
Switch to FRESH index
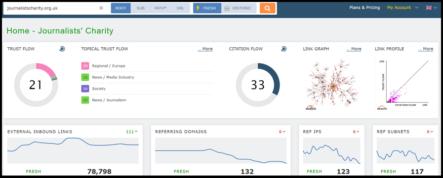point(207,8)
